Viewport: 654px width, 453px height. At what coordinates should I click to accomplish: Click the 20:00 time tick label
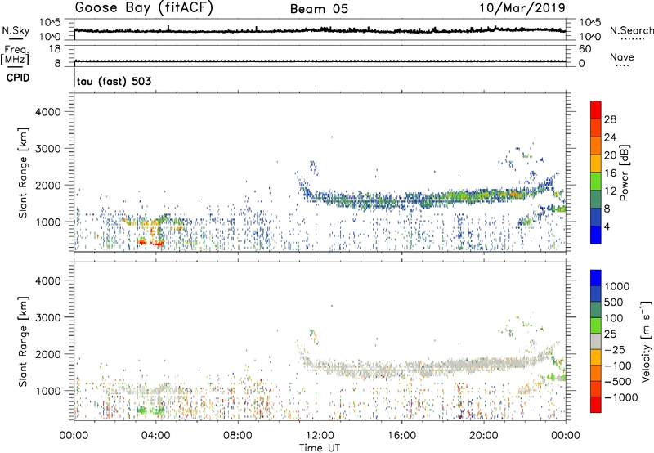(484, 436)
